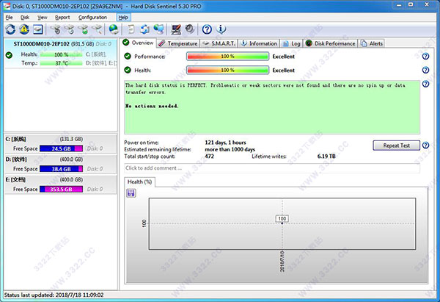Open the File menu
The height and width of the screenshot is (302, 440).
coord(10,18)
